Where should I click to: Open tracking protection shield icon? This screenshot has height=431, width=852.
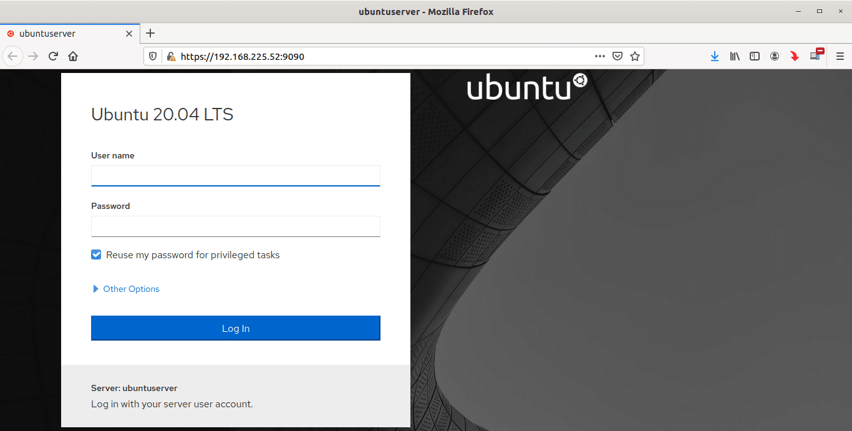coord(153,56)
